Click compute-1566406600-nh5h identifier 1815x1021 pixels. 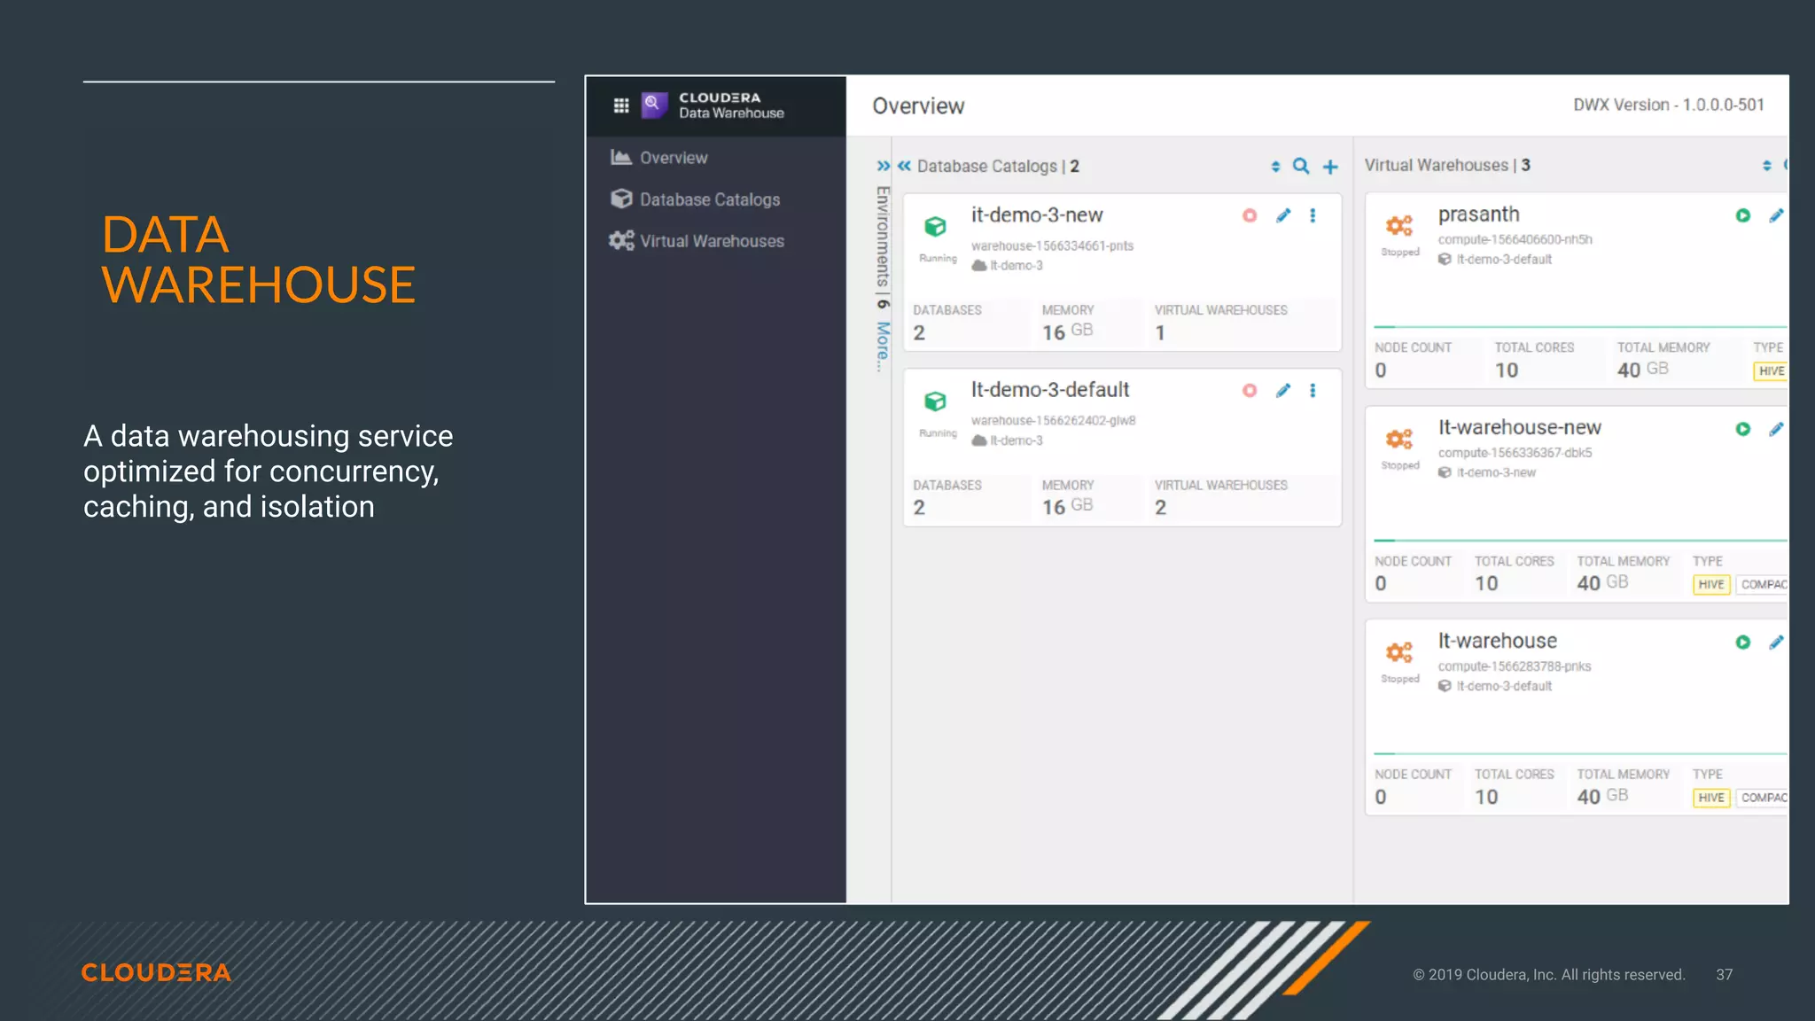pyautogui.click(x=1515, y=239)
